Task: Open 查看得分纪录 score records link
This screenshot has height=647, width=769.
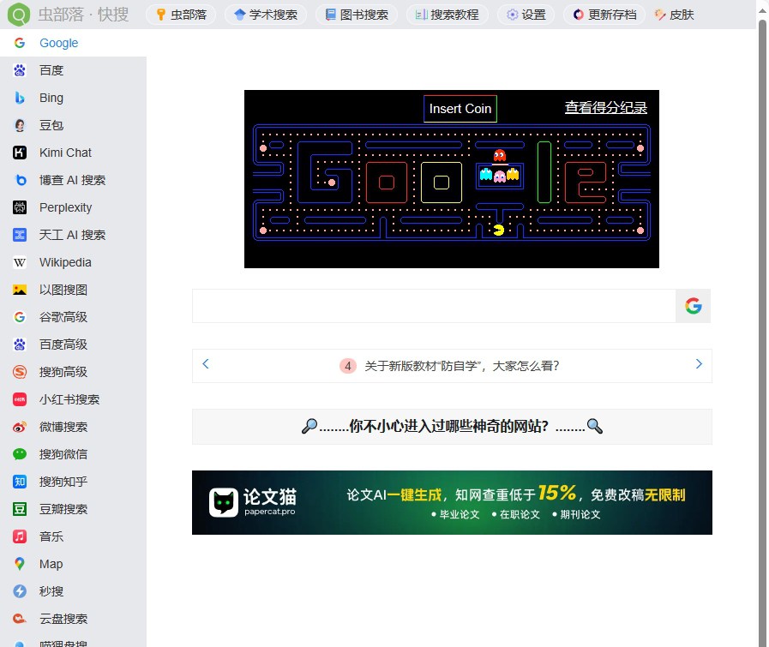Action: click(x=605, y=108)
